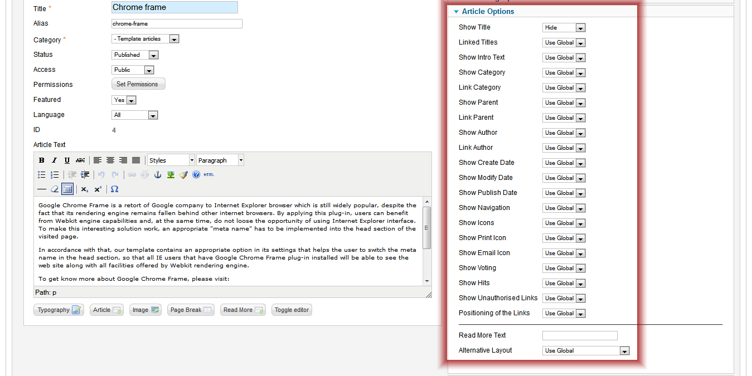The image size is (752, 376).
Task: Remove link with broken chain icon
Action: [145, 175]
